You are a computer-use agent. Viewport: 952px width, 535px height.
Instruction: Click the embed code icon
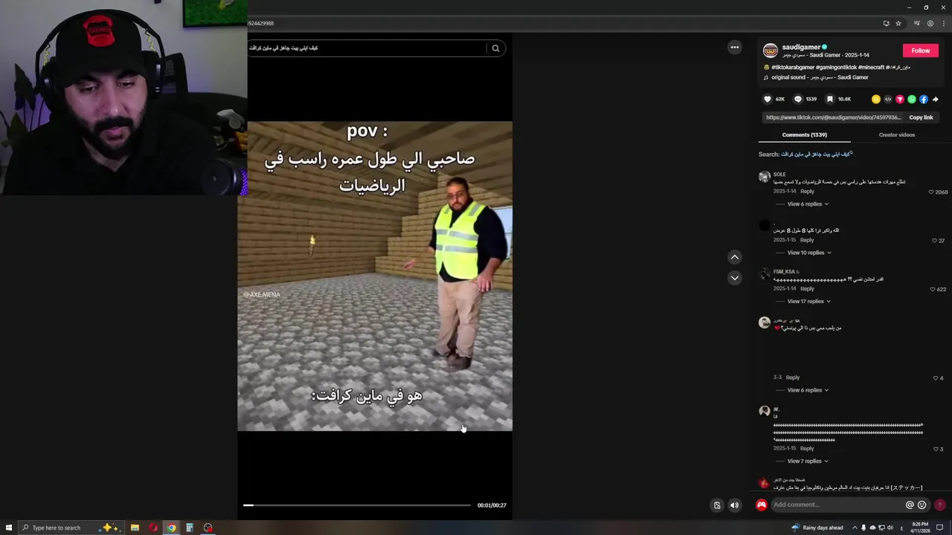[888, 99]
